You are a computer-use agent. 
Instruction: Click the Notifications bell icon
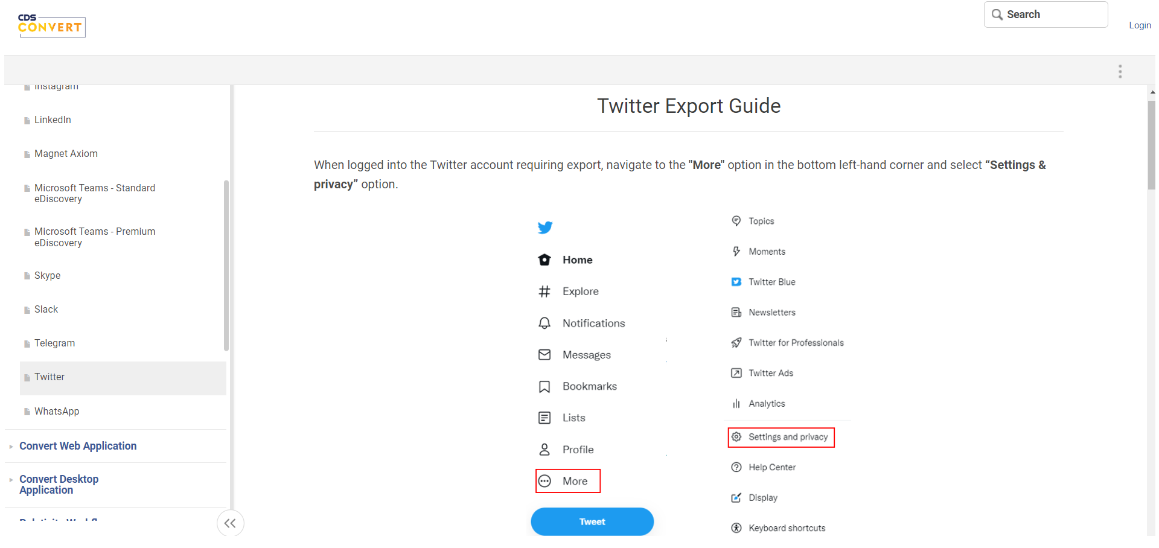544,323
